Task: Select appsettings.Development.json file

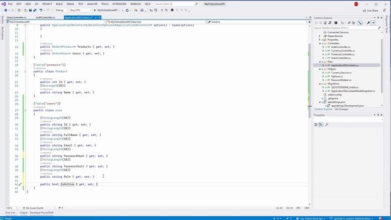Action: click(347, 106)
